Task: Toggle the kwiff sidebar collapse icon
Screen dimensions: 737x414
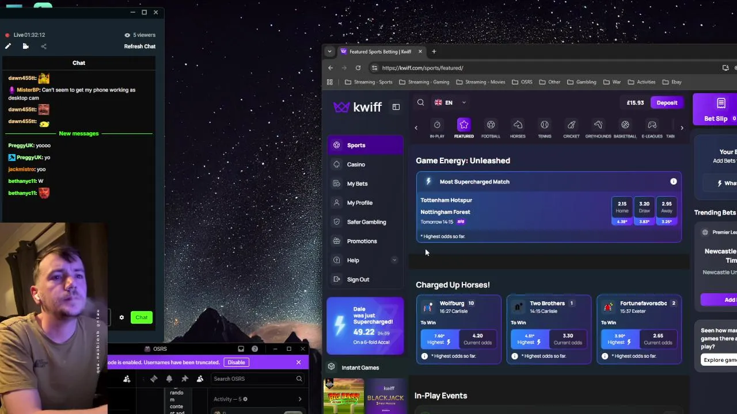Action: 396,107
